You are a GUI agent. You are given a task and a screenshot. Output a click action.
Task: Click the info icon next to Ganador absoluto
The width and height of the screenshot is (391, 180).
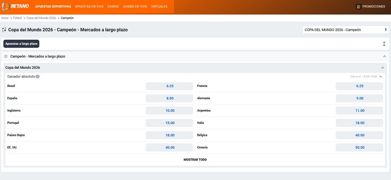(x=38, y=77)
